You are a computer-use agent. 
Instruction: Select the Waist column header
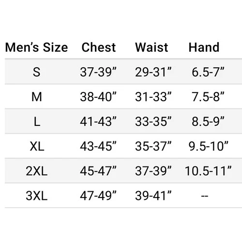[x=151, y=47]
